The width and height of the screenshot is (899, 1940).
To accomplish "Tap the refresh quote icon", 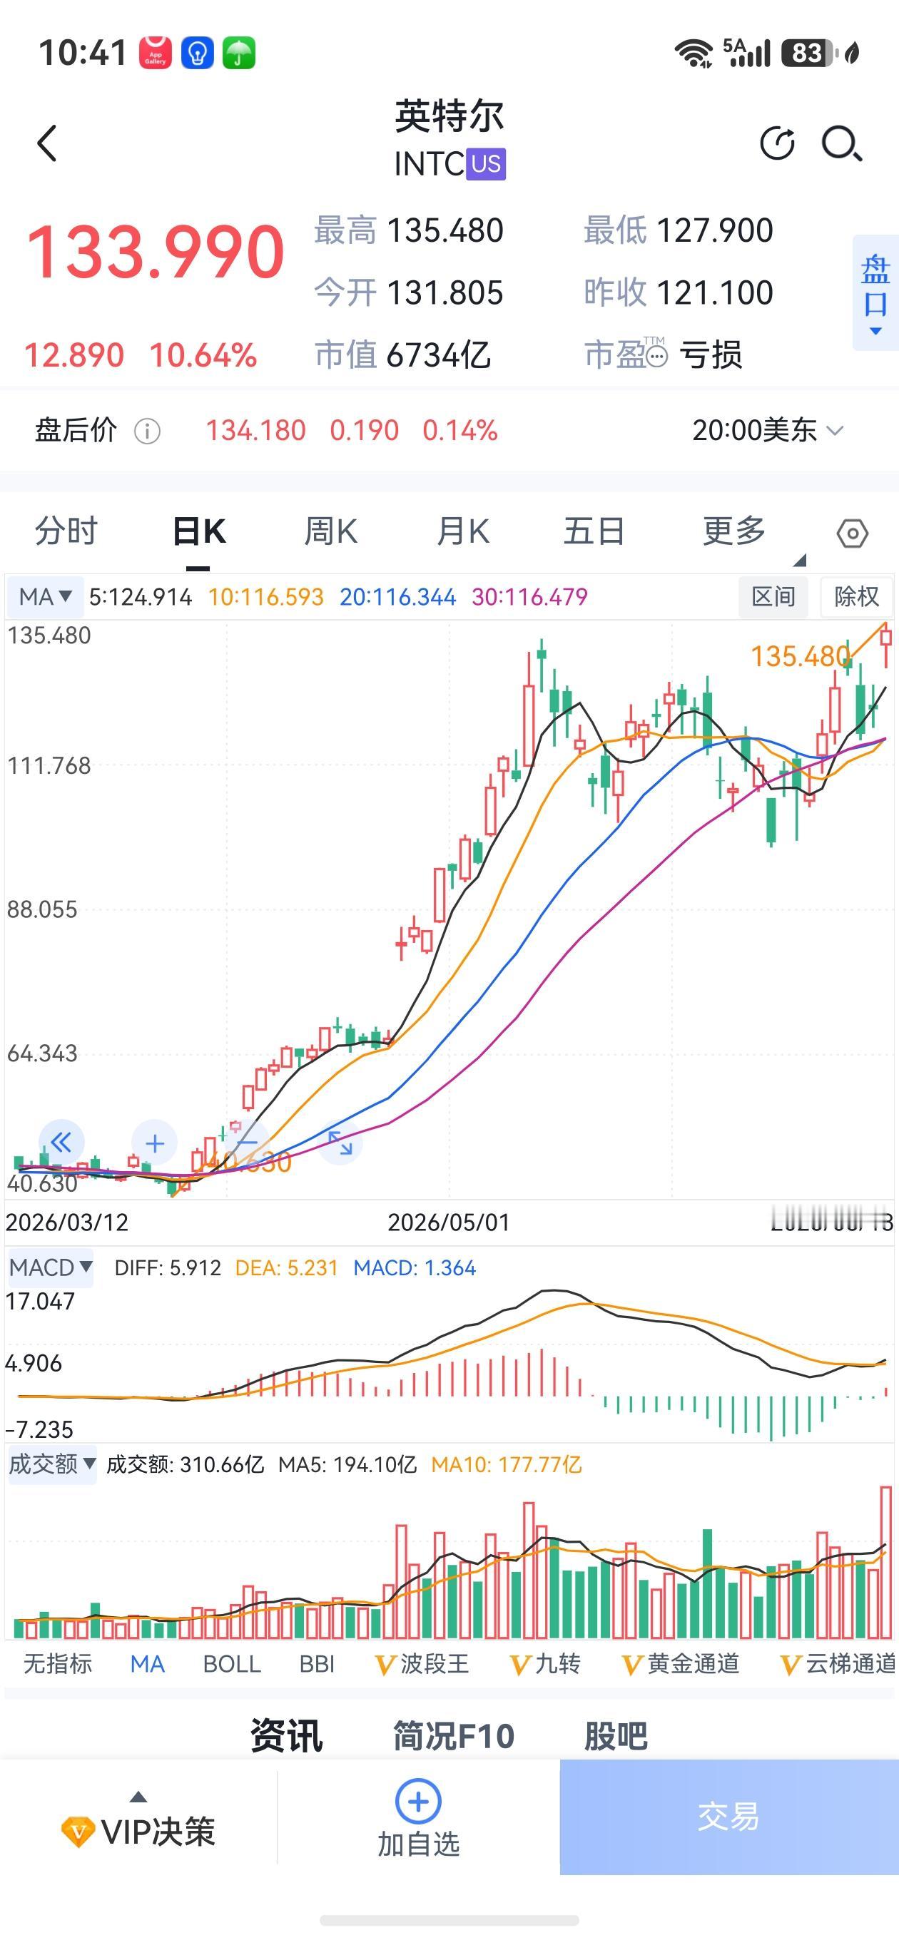I will pyautogui.click(x=777, y=143).
